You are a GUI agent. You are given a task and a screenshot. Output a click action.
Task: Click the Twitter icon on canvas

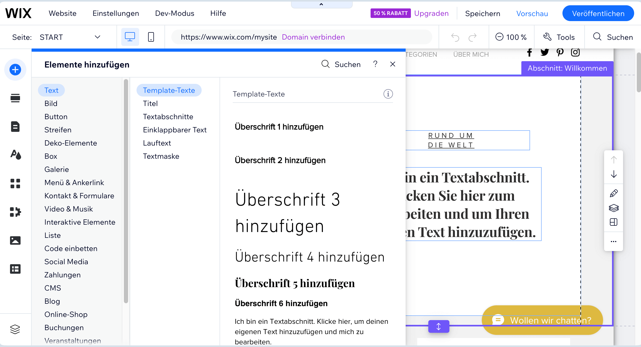coord(545,52)
